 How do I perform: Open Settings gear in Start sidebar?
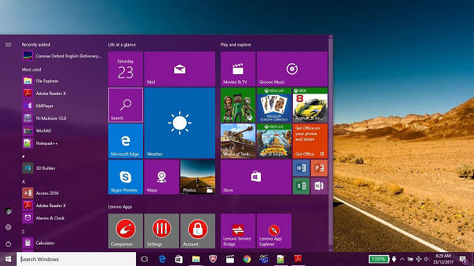tap(8, 227)
